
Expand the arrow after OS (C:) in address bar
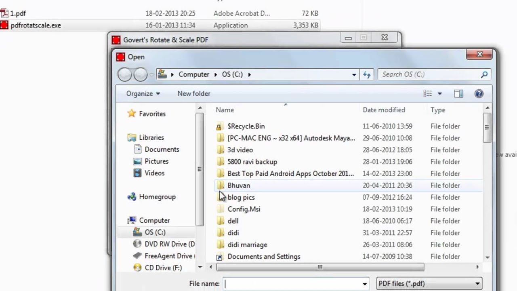[249, 75]
